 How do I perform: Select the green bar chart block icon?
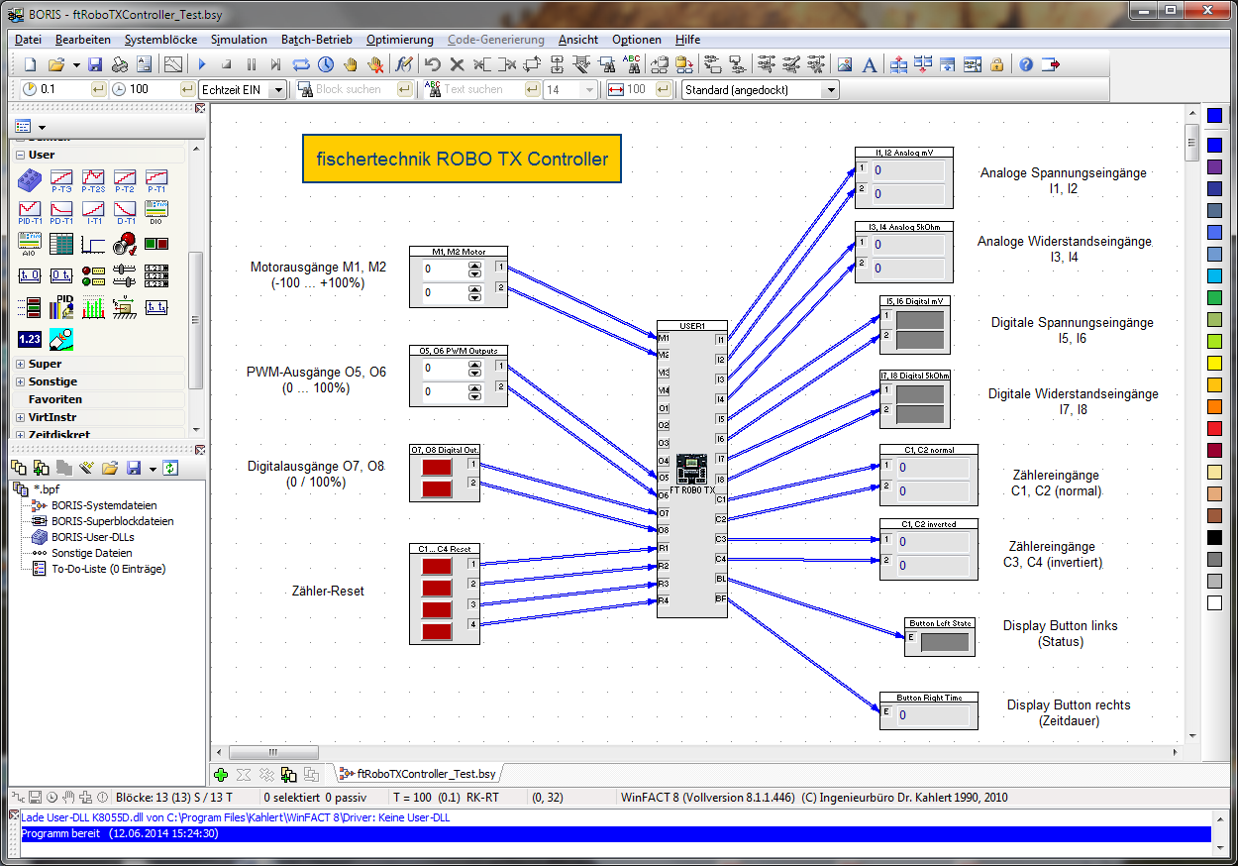coord(93,306)
